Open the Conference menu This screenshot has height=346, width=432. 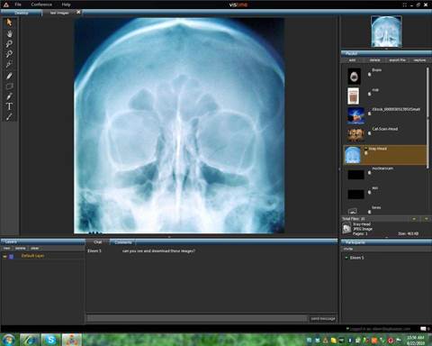click(41, 5)
